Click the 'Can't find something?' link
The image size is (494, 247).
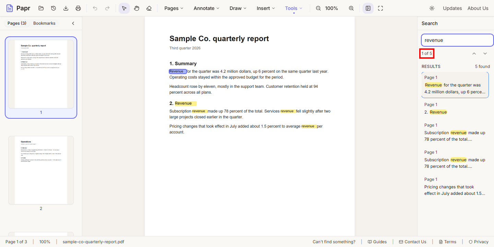334,242
